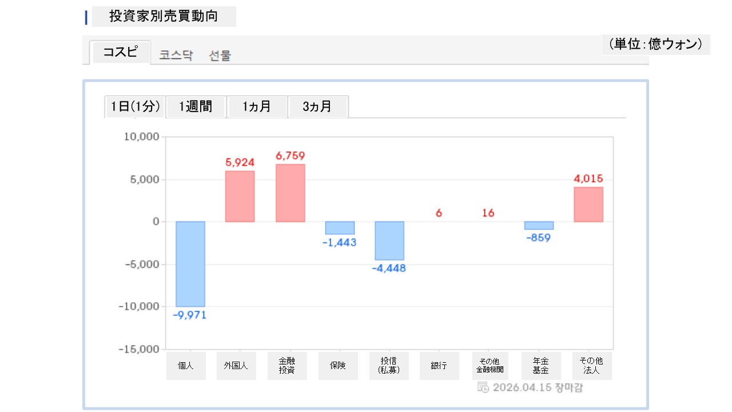
Task: Switch to the 1週間 period tab
Action: point(196,106)
